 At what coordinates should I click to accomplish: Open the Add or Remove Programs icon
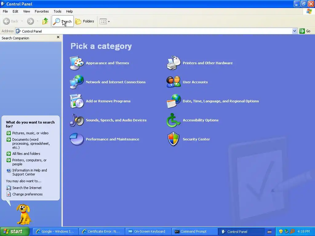77,101
